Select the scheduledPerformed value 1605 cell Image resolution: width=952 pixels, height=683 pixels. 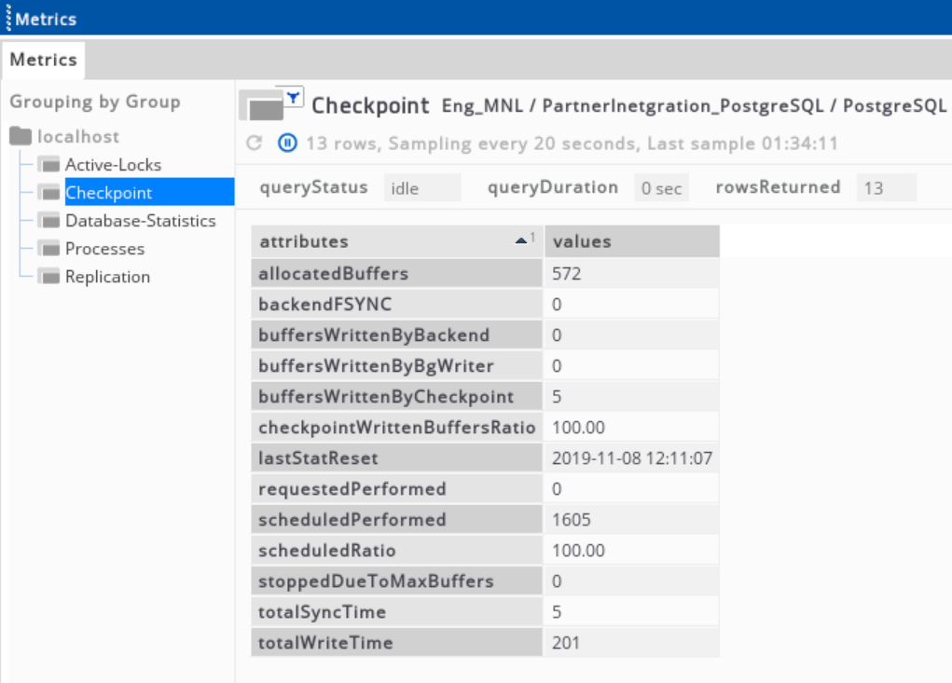point(630,520)
